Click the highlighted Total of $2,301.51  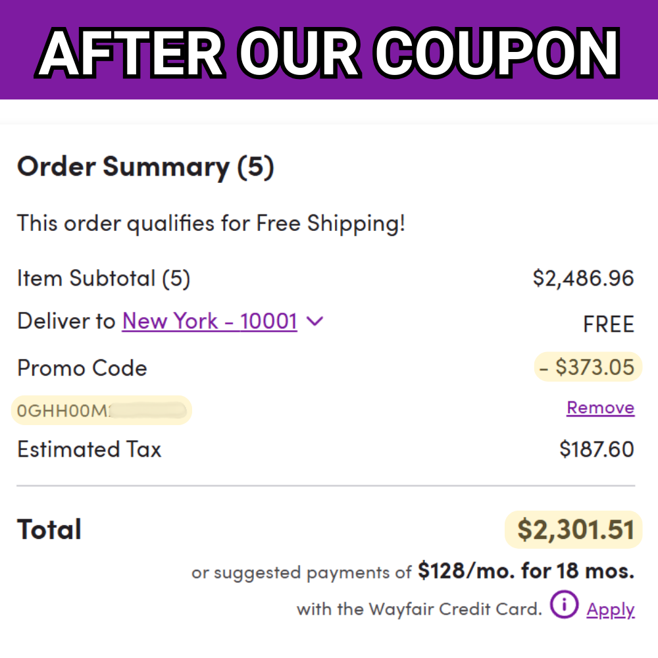(x=572, y=528)
